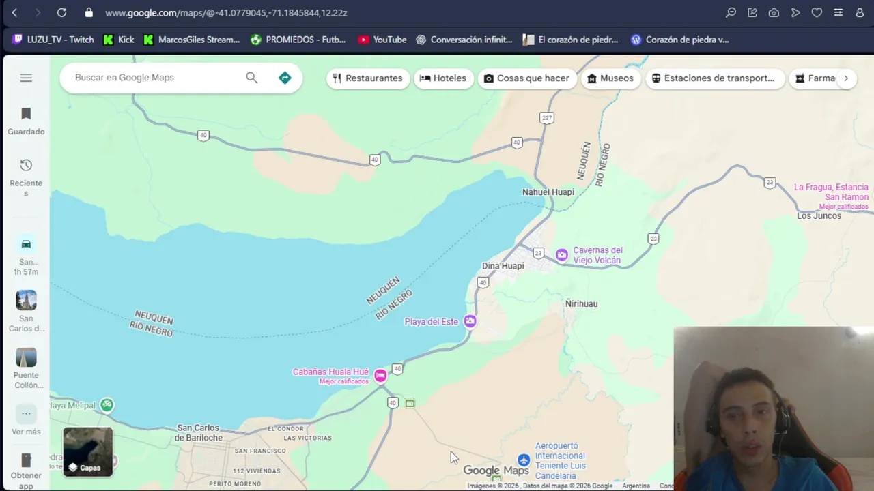Screen dimensions: 874x491
Task: Open the Google Maps hamburger menu
Action: [26, 78]
